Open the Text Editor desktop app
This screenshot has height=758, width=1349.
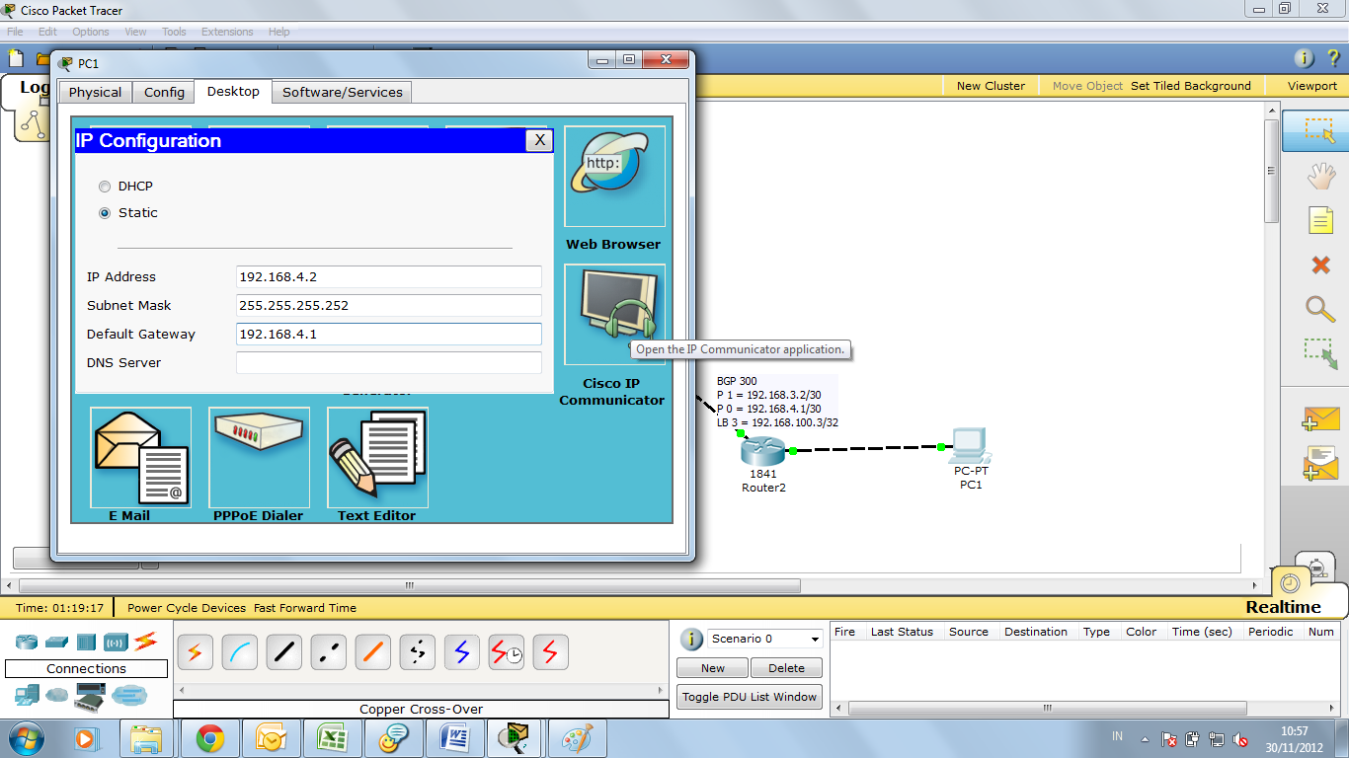tap(377, 457)
